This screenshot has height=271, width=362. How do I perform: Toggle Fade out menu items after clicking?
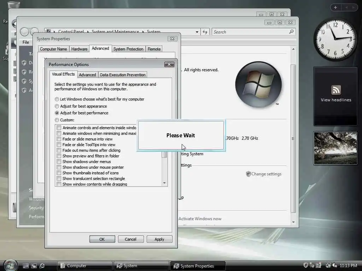click(x=59, y=150)
